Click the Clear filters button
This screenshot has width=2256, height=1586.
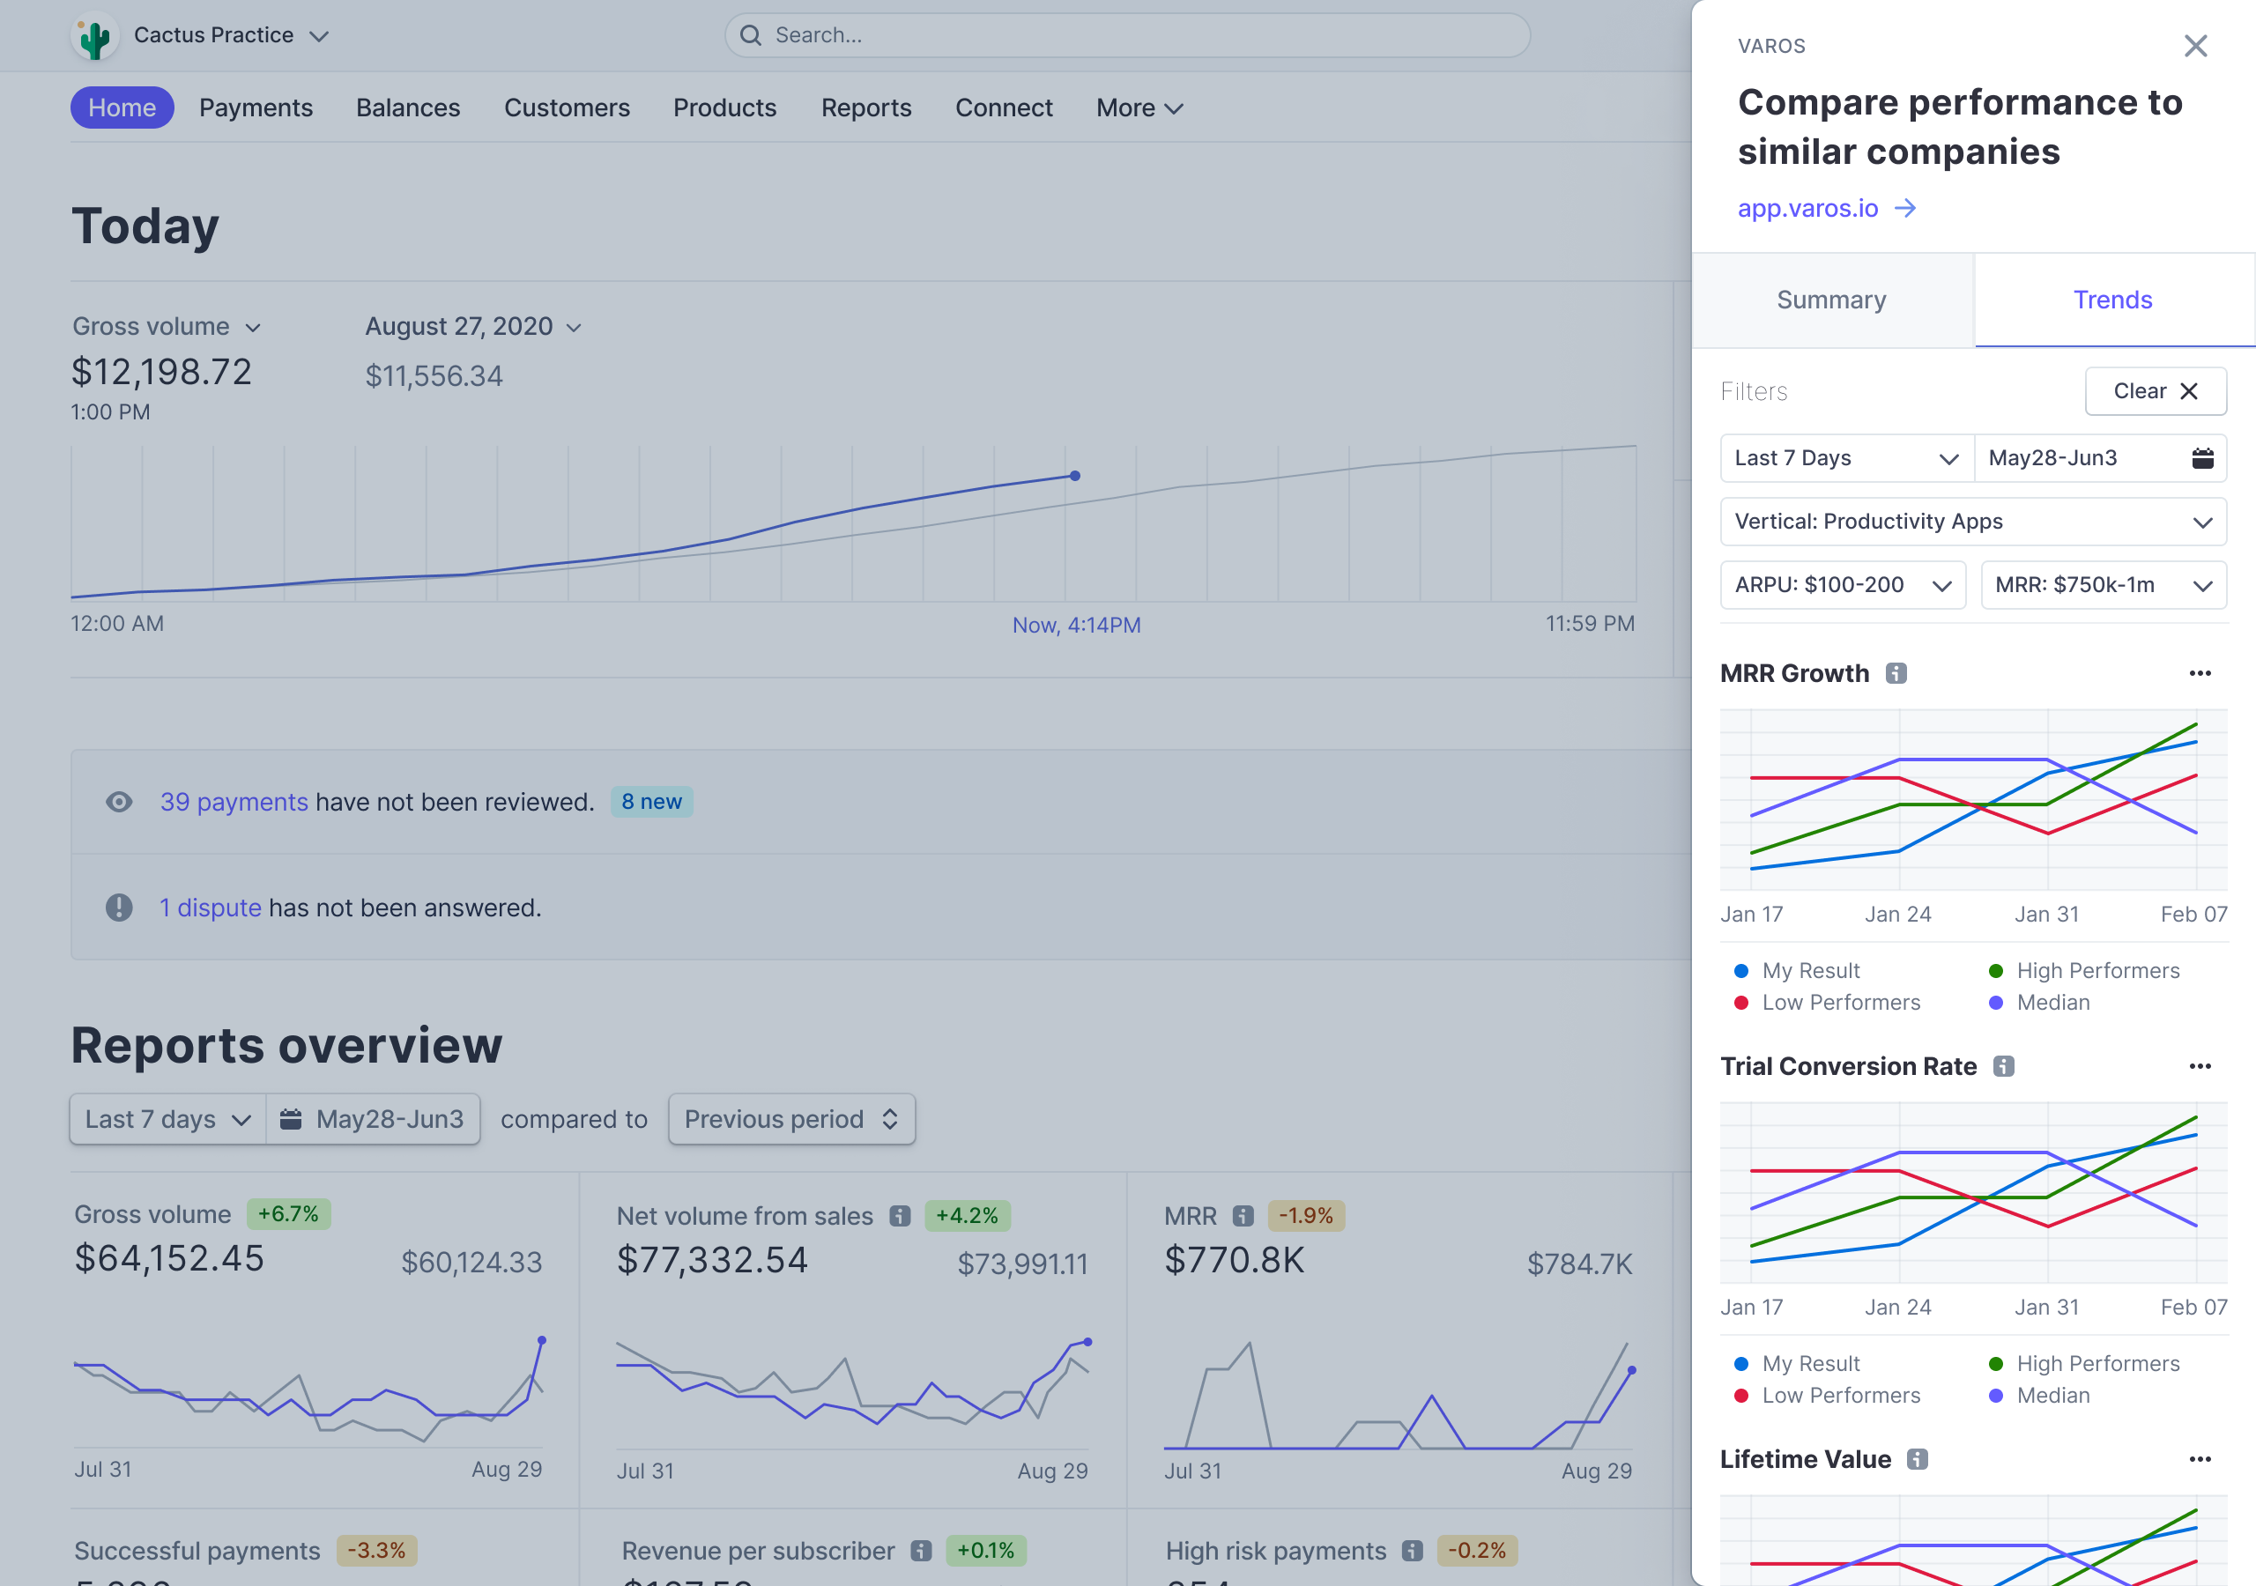click(2155, 391)
